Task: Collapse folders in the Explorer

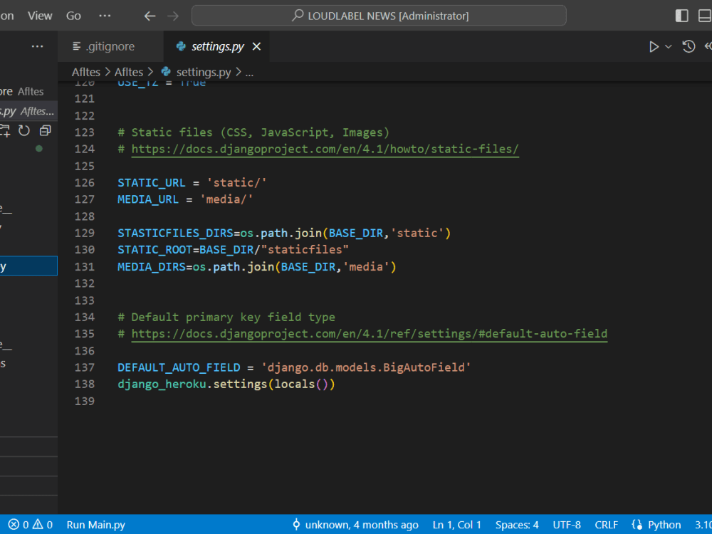Action: pyautogui.click(x=45, y=130)
